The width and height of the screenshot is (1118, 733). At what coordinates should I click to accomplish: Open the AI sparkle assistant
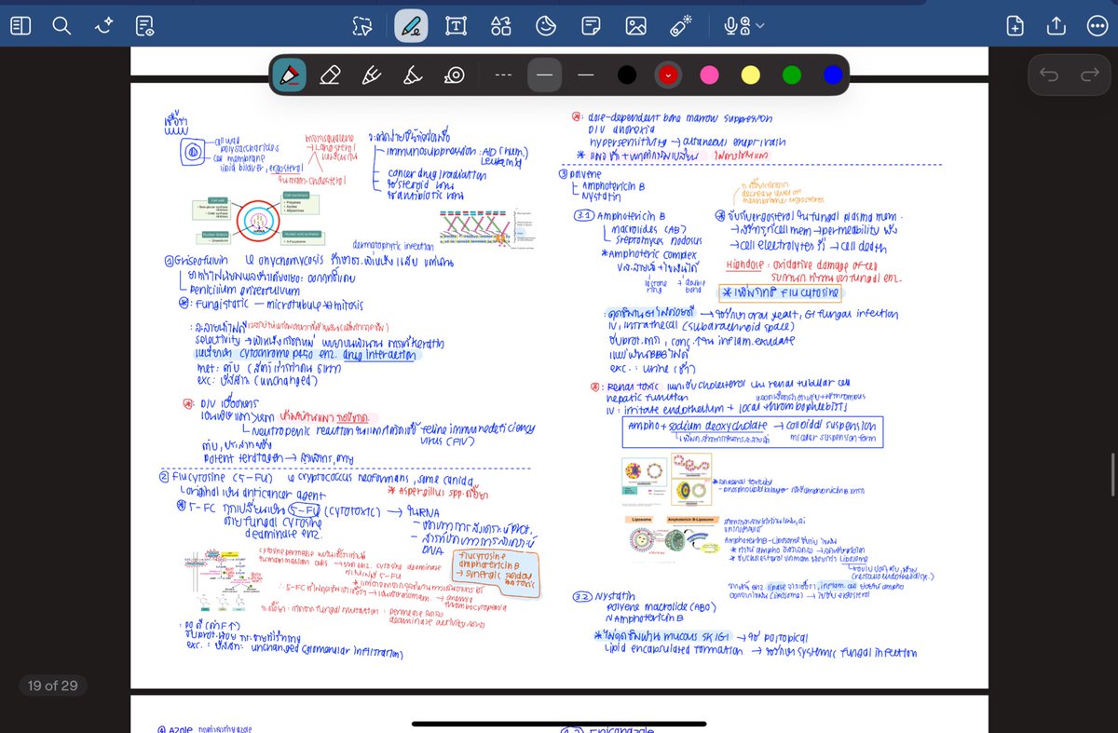pos(103,26)
